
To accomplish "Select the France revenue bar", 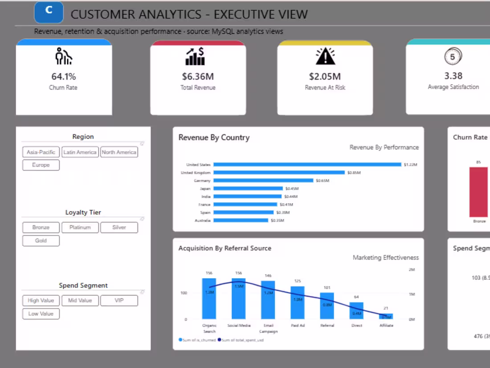I will (245, 204).
